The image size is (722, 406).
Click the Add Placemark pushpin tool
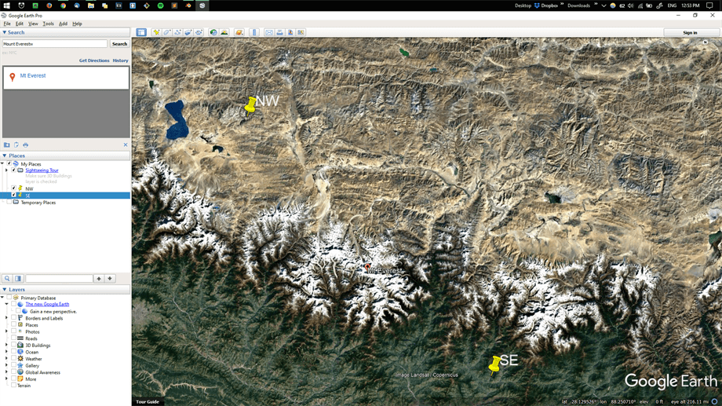[x=156, y=32]
